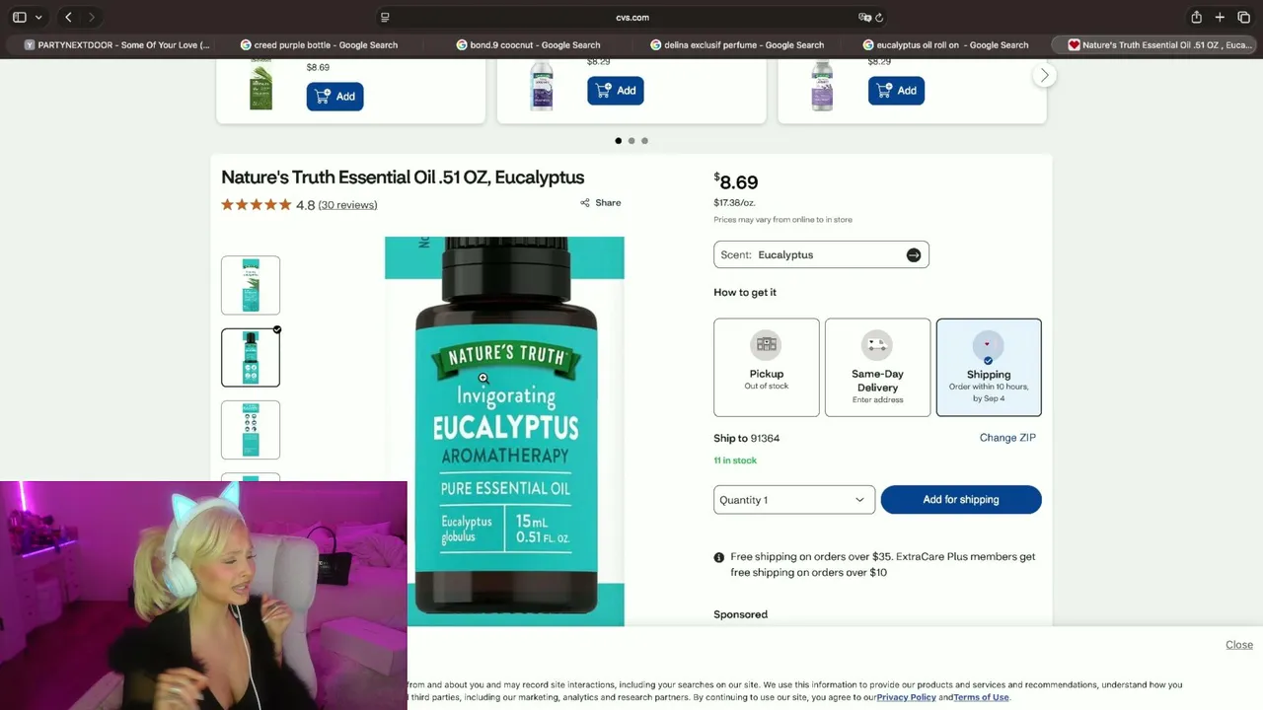
Task: Click Add for shipping button
Action: click(961, 500)
